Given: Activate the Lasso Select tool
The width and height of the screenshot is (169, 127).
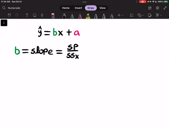Looking at the screenshot, I should click(x=35, y=15).
